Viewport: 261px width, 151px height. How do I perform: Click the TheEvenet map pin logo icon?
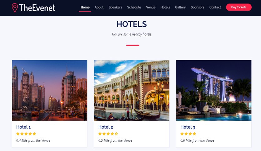(15, 8)
